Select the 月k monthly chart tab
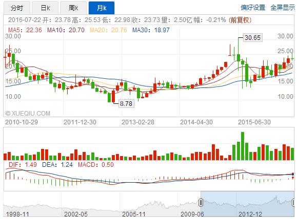This screenshot has height=219, width=297. click(x=102, y=8)
